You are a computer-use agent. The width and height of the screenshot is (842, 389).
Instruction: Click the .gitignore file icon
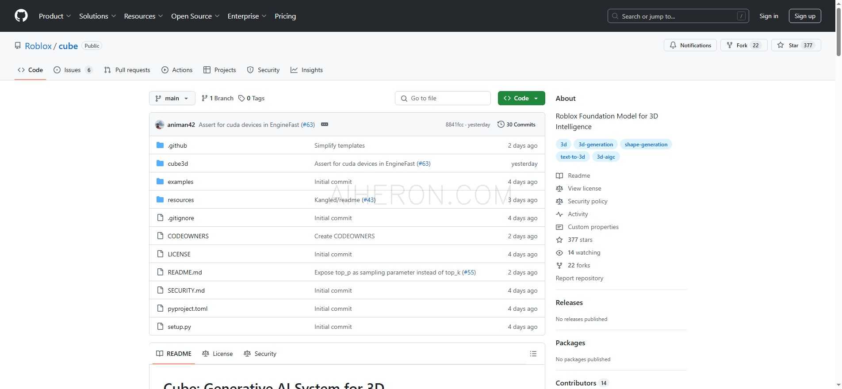tap(160, 218)
